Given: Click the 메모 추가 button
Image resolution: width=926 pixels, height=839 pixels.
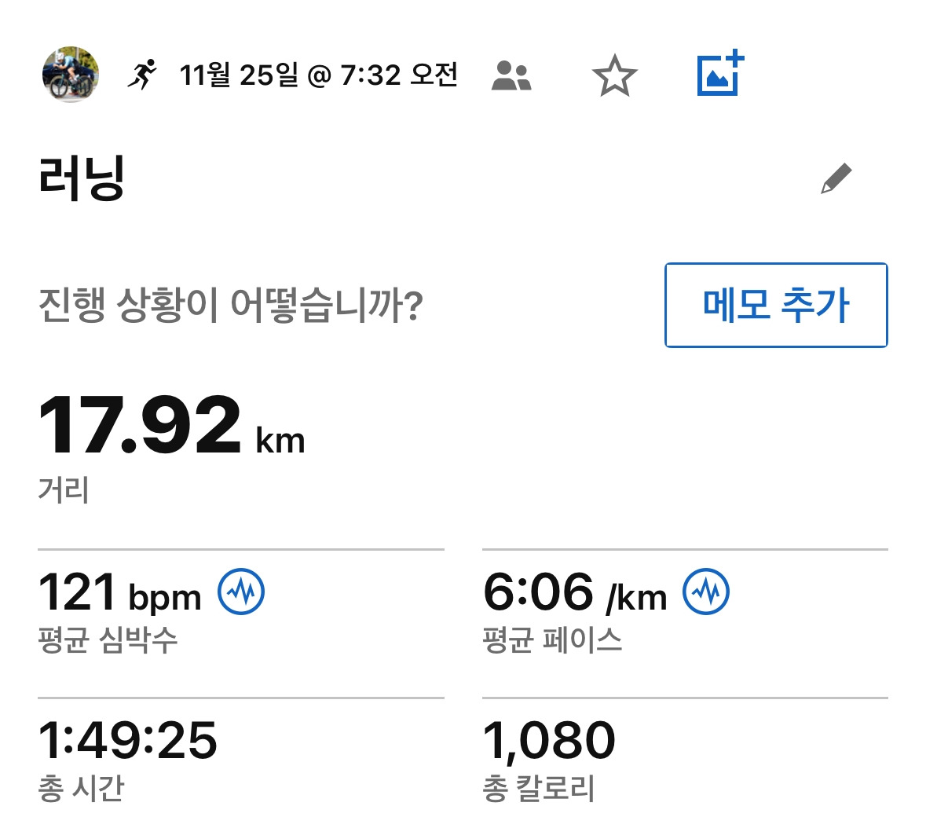Looking at the screenshot, I should point(776,305).
